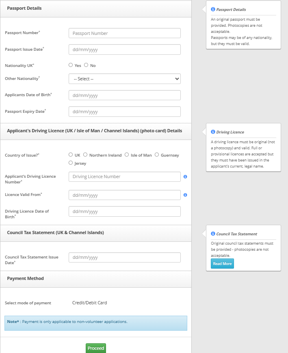Click the Passport Issue Date field

tap(125, 50)
